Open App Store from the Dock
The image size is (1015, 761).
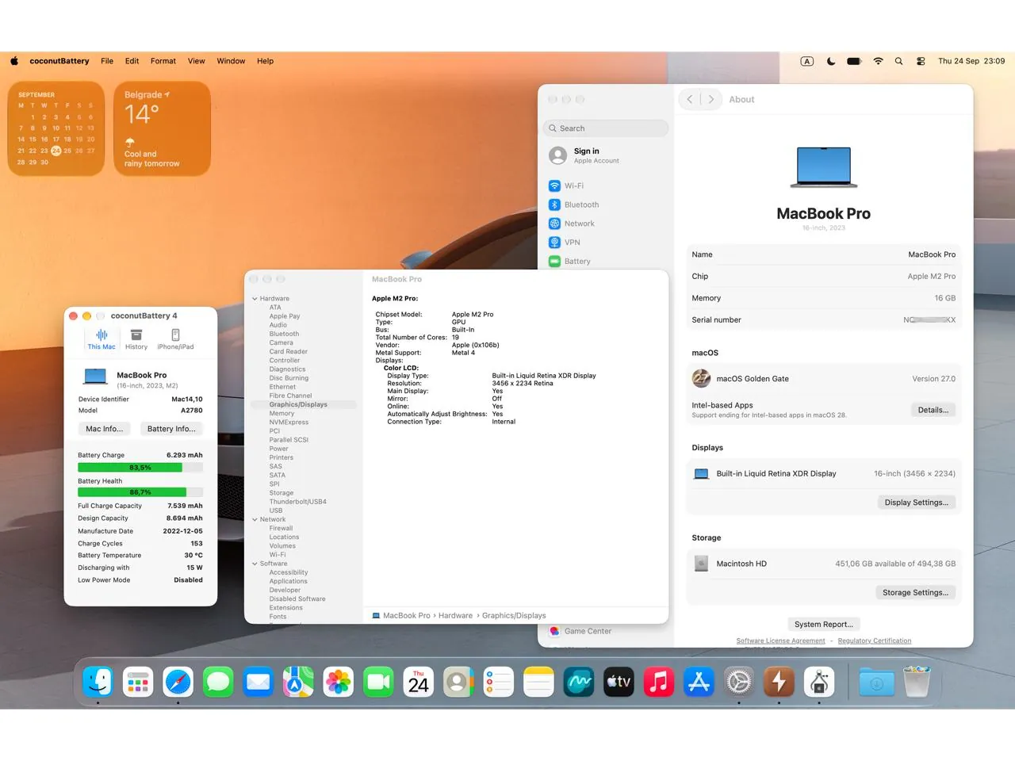(x=699, y=682)
